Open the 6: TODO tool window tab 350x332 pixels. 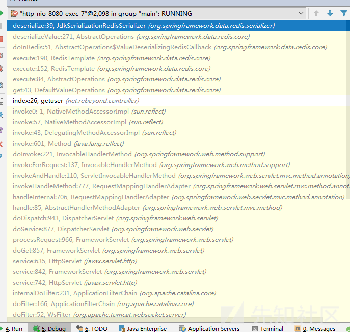(92, 328)
